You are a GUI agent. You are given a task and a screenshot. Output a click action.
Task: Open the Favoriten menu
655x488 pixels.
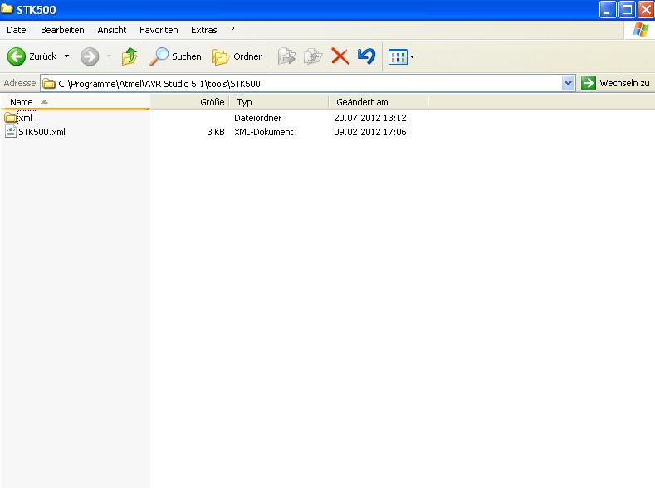point(159,30)
